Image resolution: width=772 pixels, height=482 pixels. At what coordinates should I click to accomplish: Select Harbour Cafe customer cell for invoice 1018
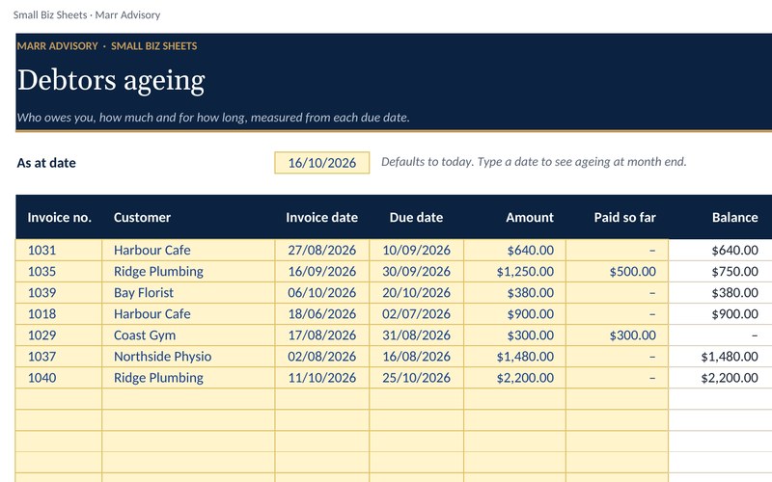click(188, 314)
